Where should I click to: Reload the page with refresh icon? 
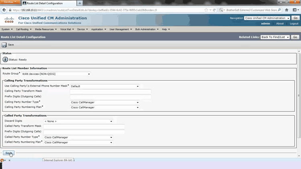tap(214, 10)
